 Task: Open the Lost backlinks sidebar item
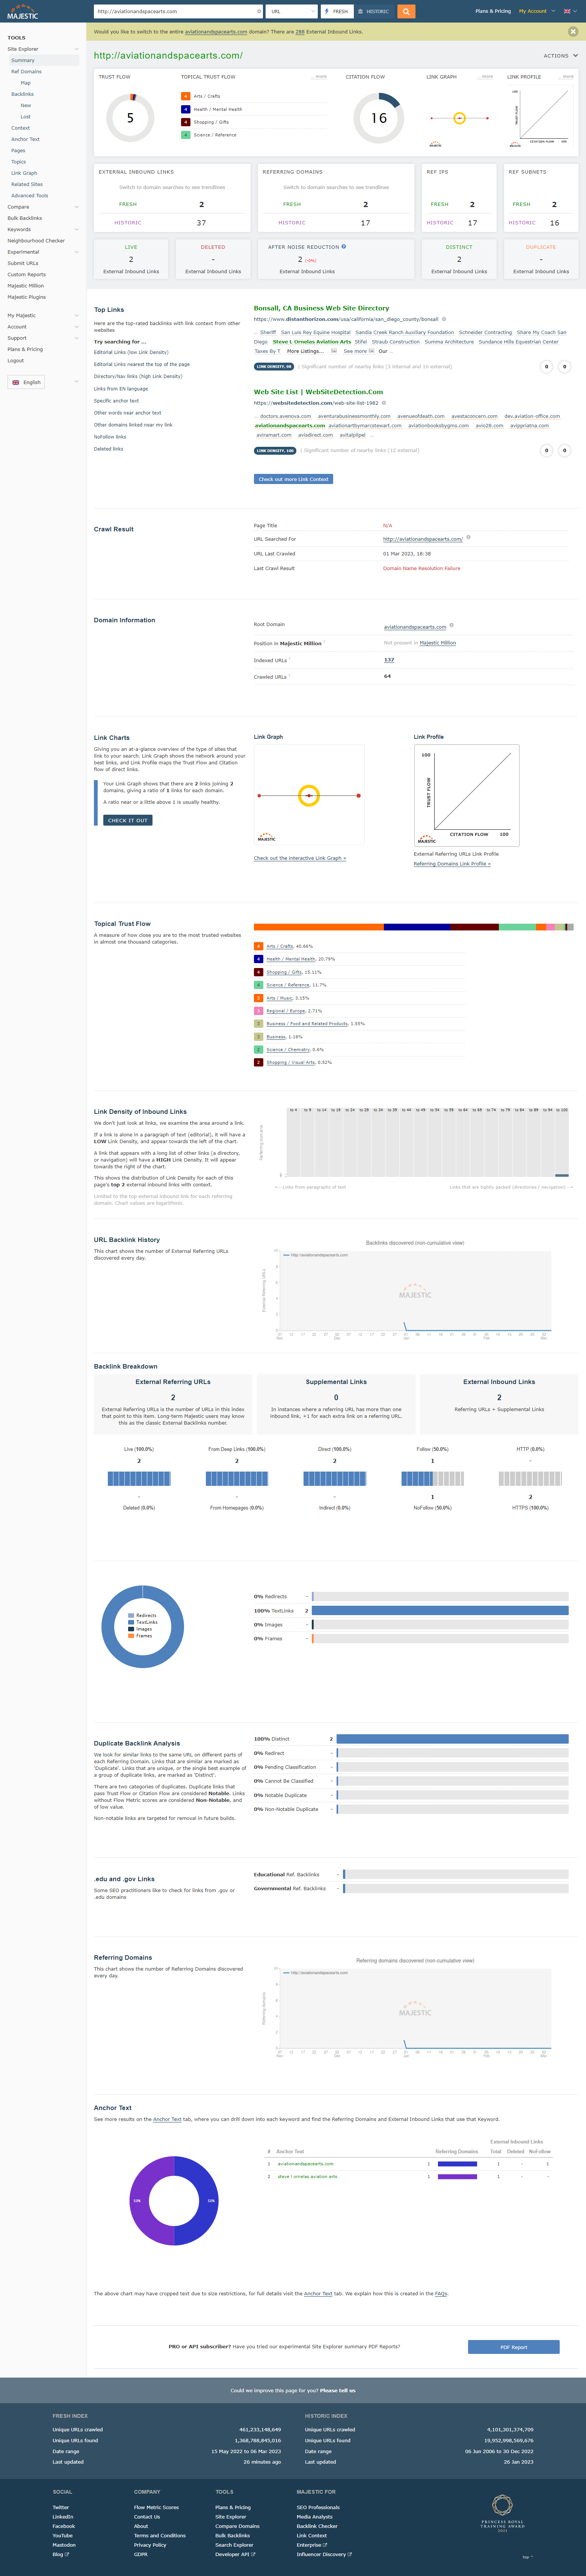pos(25,117)
